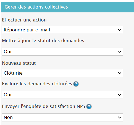This screenshot has width=134, height=125.
Task: Click the selected Clôturée value text
Action: pos(13,73)
